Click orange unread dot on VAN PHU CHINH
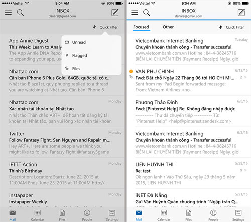This screenshot has width=251, height=222. coord(131,71)
